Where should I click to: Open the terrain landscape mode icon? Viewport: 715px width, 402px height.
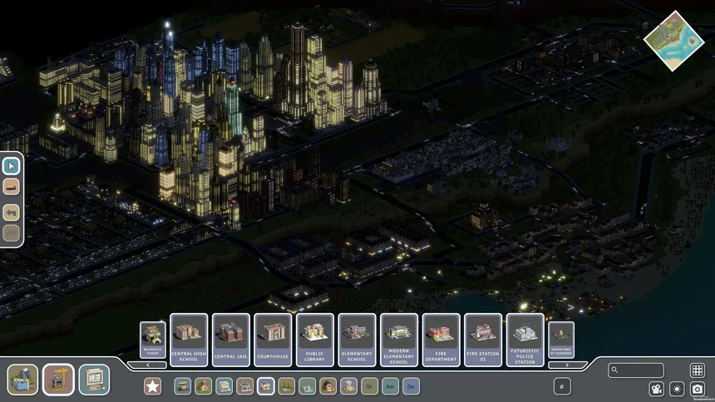point(22,380)
